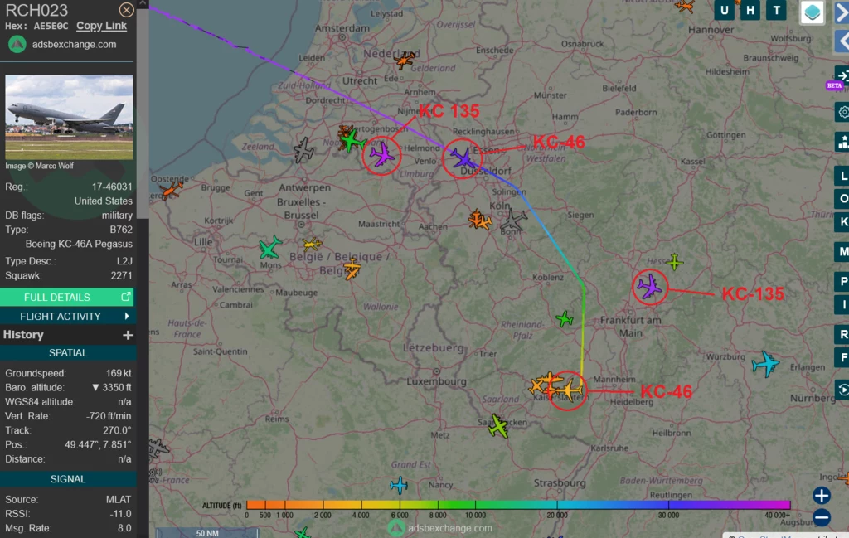This screenshot has height=538, width=849.
Task: Open FULL DETAILS for the aircraft
Action: click(66, 297)
